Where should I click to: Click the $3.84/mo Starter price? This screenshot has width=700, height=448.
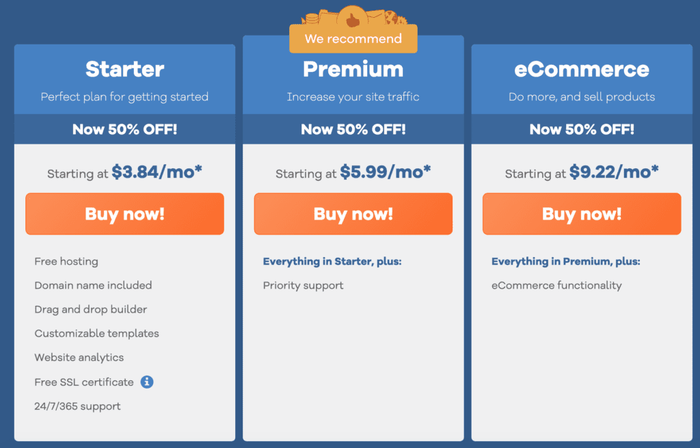click(x=157, y=172)
